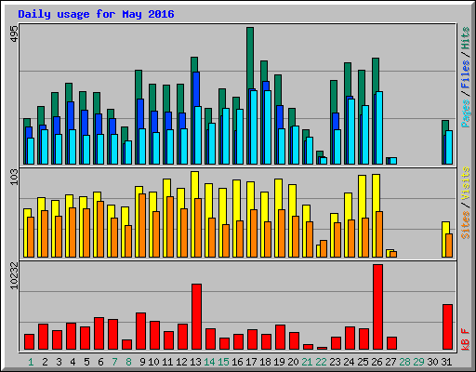Click day 6 on the x-axis

(100, 362)
